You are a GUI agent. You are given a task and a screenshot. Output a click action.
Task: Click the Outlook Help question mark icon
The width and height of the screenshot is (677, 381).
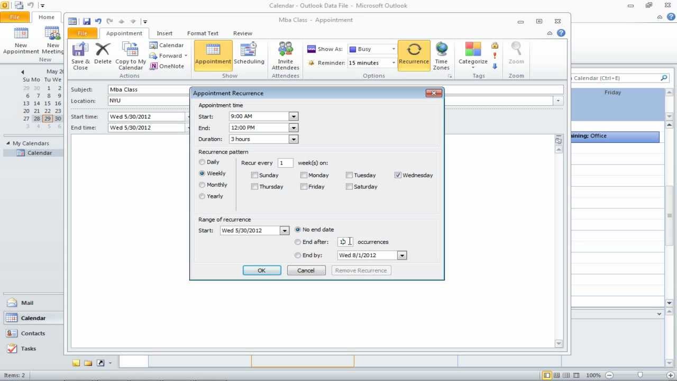point(561,33)
